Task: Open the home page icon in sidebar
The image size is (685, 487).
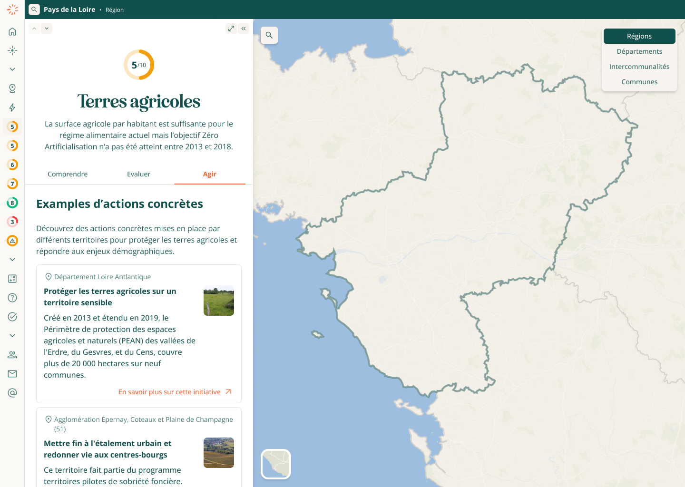Action: coord(12,31)
